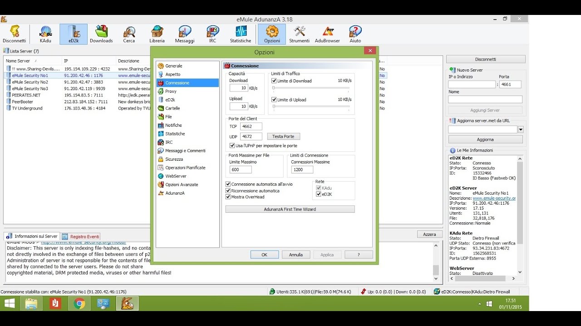
Task: Click the Limite Massimo sources field
Action: tap(241, 169)
